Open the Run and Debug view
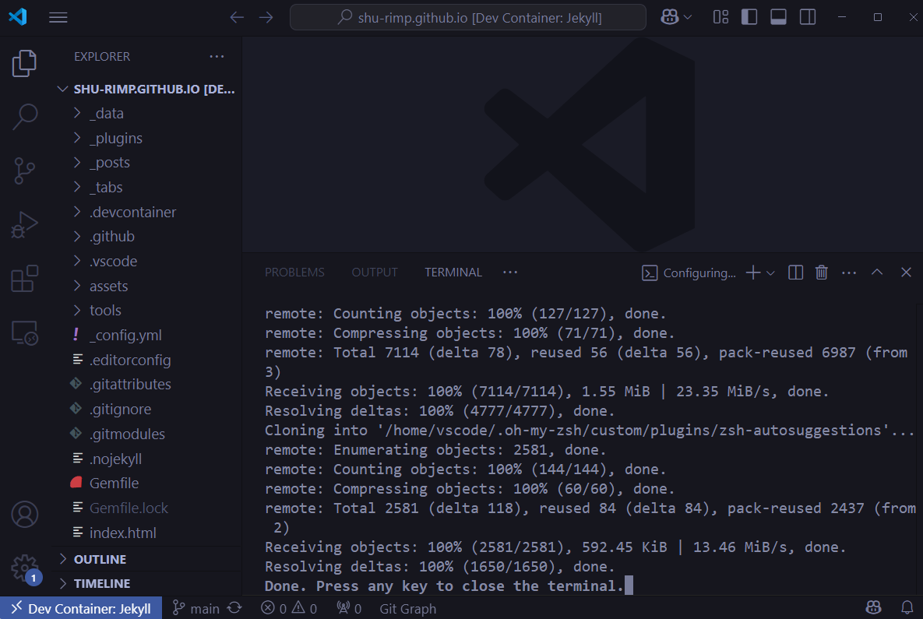Viewport: 923px width, 619px height. (x=24, y=225)
